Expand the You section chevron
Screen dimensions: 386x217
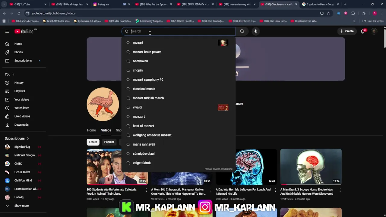pos(13,74)
